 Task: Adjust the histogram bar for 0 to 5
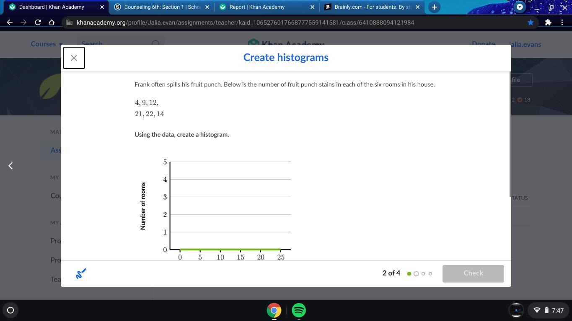(x=190, y=250)
